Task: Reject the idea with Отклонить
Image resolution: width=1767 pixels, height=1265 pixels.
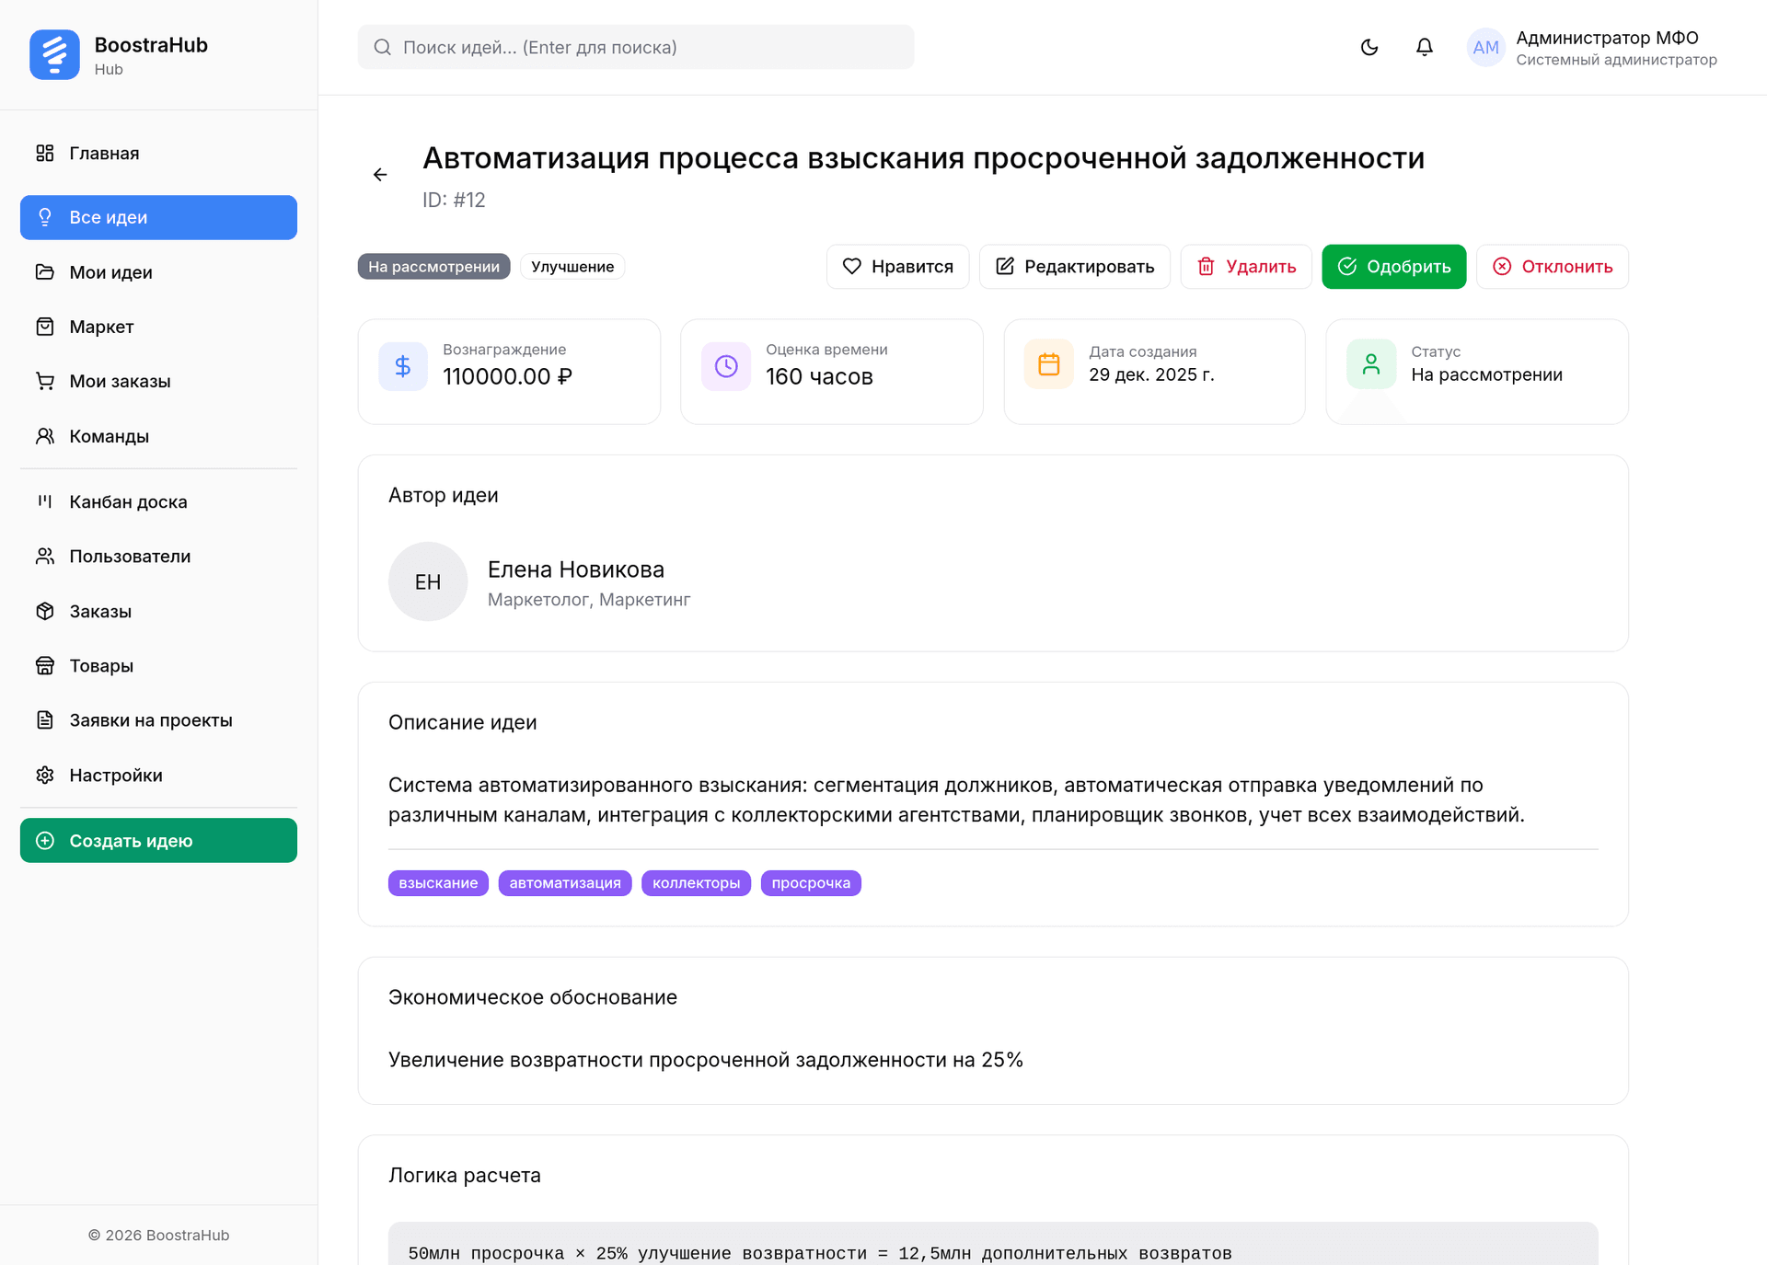Action: coord(1552,266)
